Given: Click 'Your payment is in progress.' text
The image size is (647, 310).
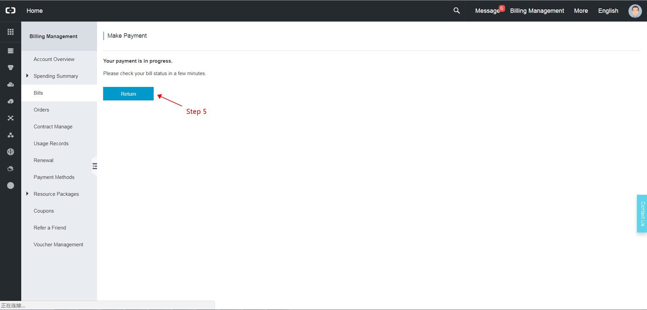Looking at the screenshot, I should point(138,61).
